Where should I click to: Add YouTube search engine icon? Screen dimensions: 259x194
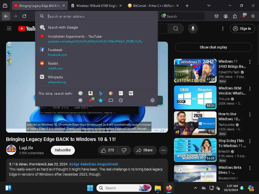tap(91, 100)
